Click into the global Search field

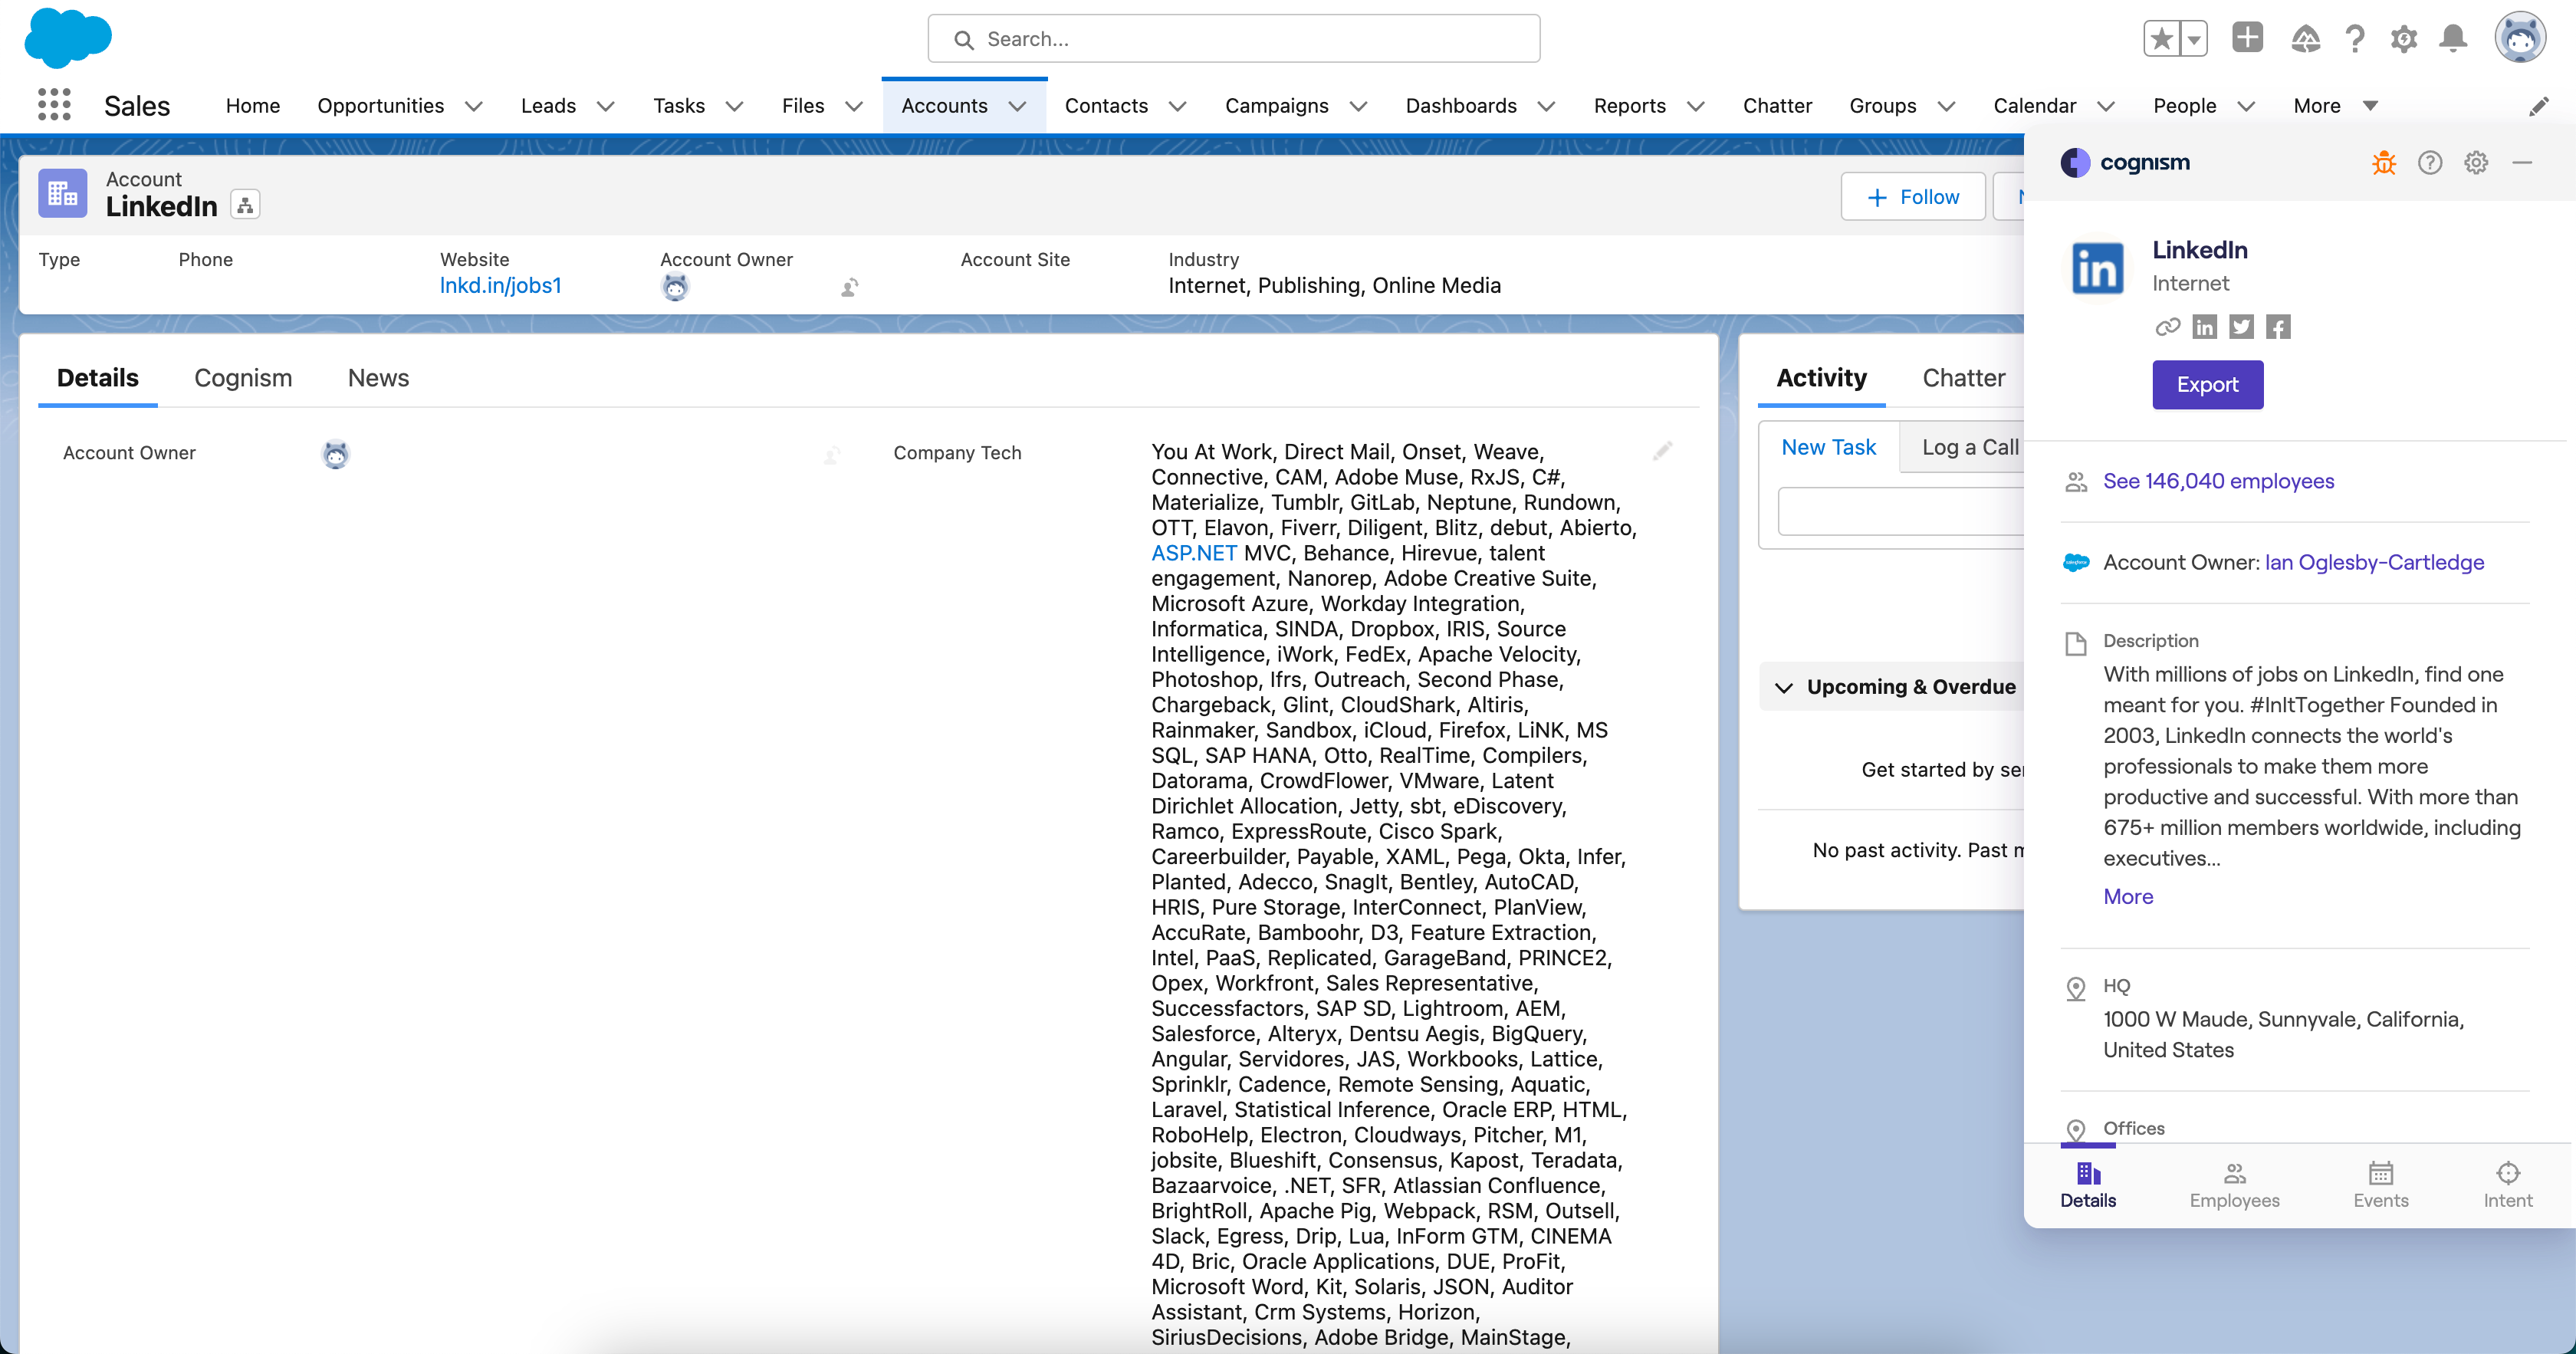(x=1233, y=39)
